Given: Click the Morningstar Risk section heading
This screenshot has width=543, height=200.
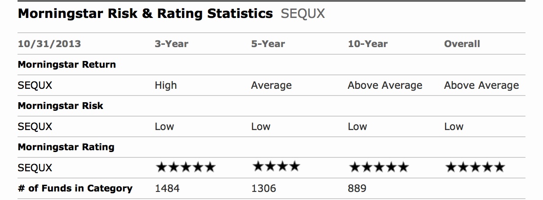Looking at the screenshot, I should coord(60,106).
